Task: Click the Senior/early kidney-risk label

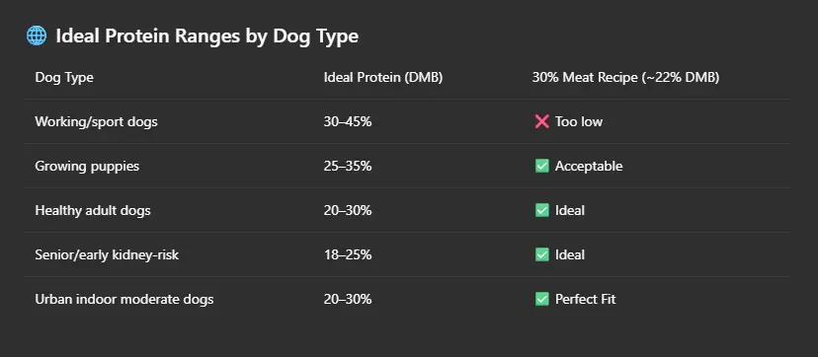Action: coord(107,254)
